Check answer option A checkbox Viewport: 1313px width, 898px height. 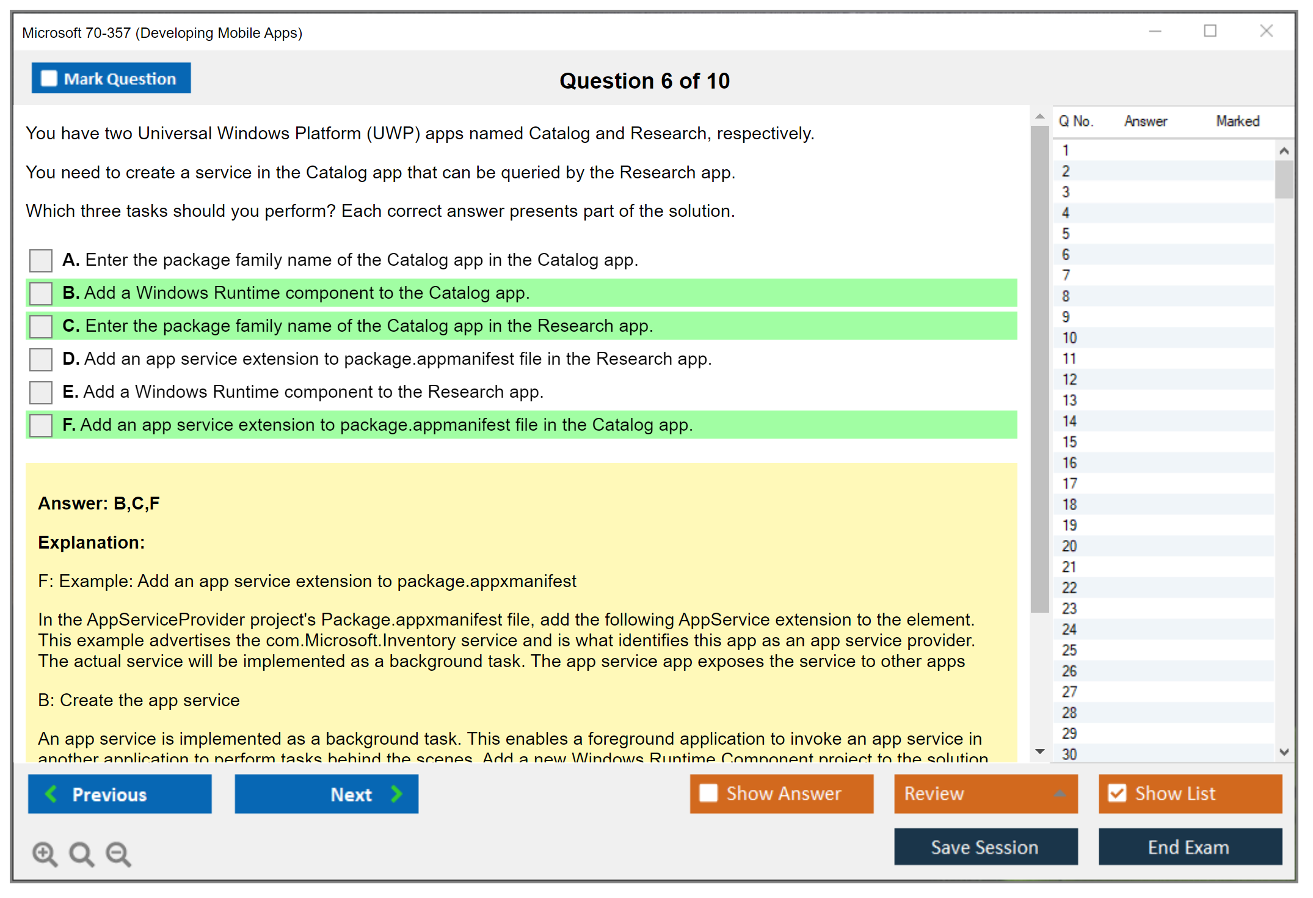pos(41,260)
